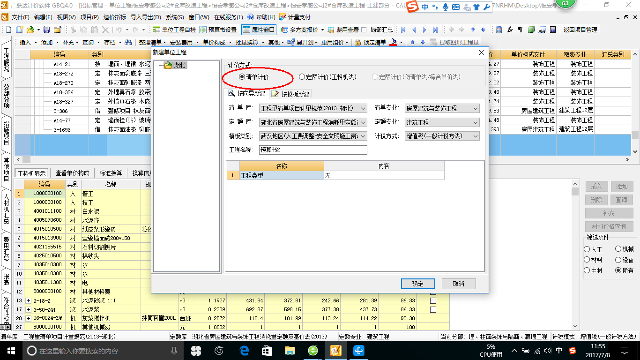Open Microsoft Store from taskbar
Screen dimensions: 640x360
pos(267,350)
